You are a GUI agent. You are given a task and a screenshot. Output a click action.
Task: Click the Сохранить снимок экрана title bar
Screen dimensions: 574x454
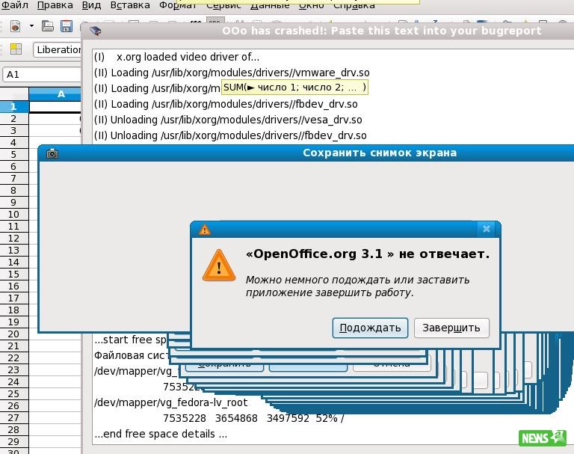[306, 153]
